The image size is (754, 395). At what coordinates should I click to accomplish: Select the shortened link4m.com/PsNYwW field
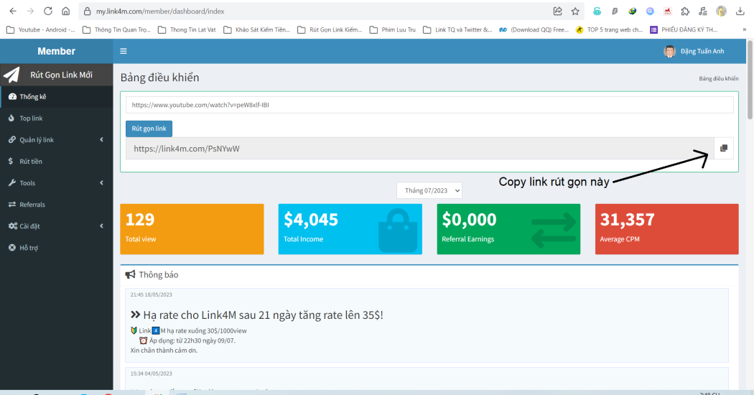(x=420, y=149)
